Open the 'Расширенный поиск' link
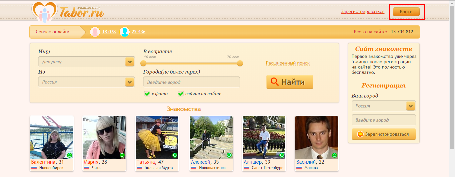 pyautogui.click(x=288, y=63)
